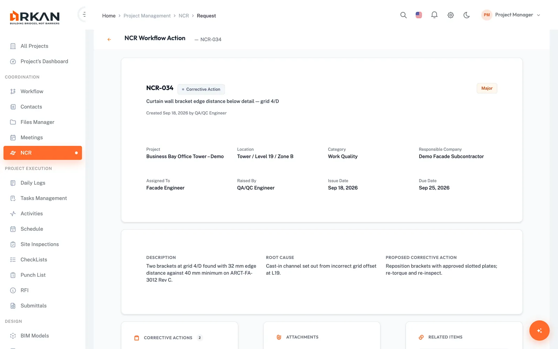Open Project Management breadcrumb
The image size is (558, 349).
147,16
